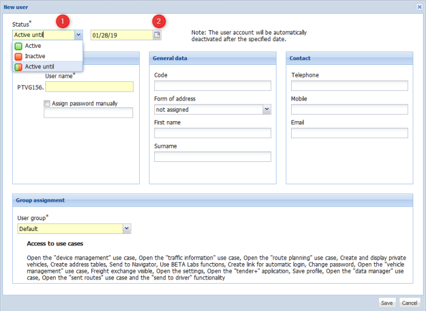Close the New user dialog window
Image resolution: width=426 pixels, height=311 pixels.
pyautogui.click(x=419, y=7)
